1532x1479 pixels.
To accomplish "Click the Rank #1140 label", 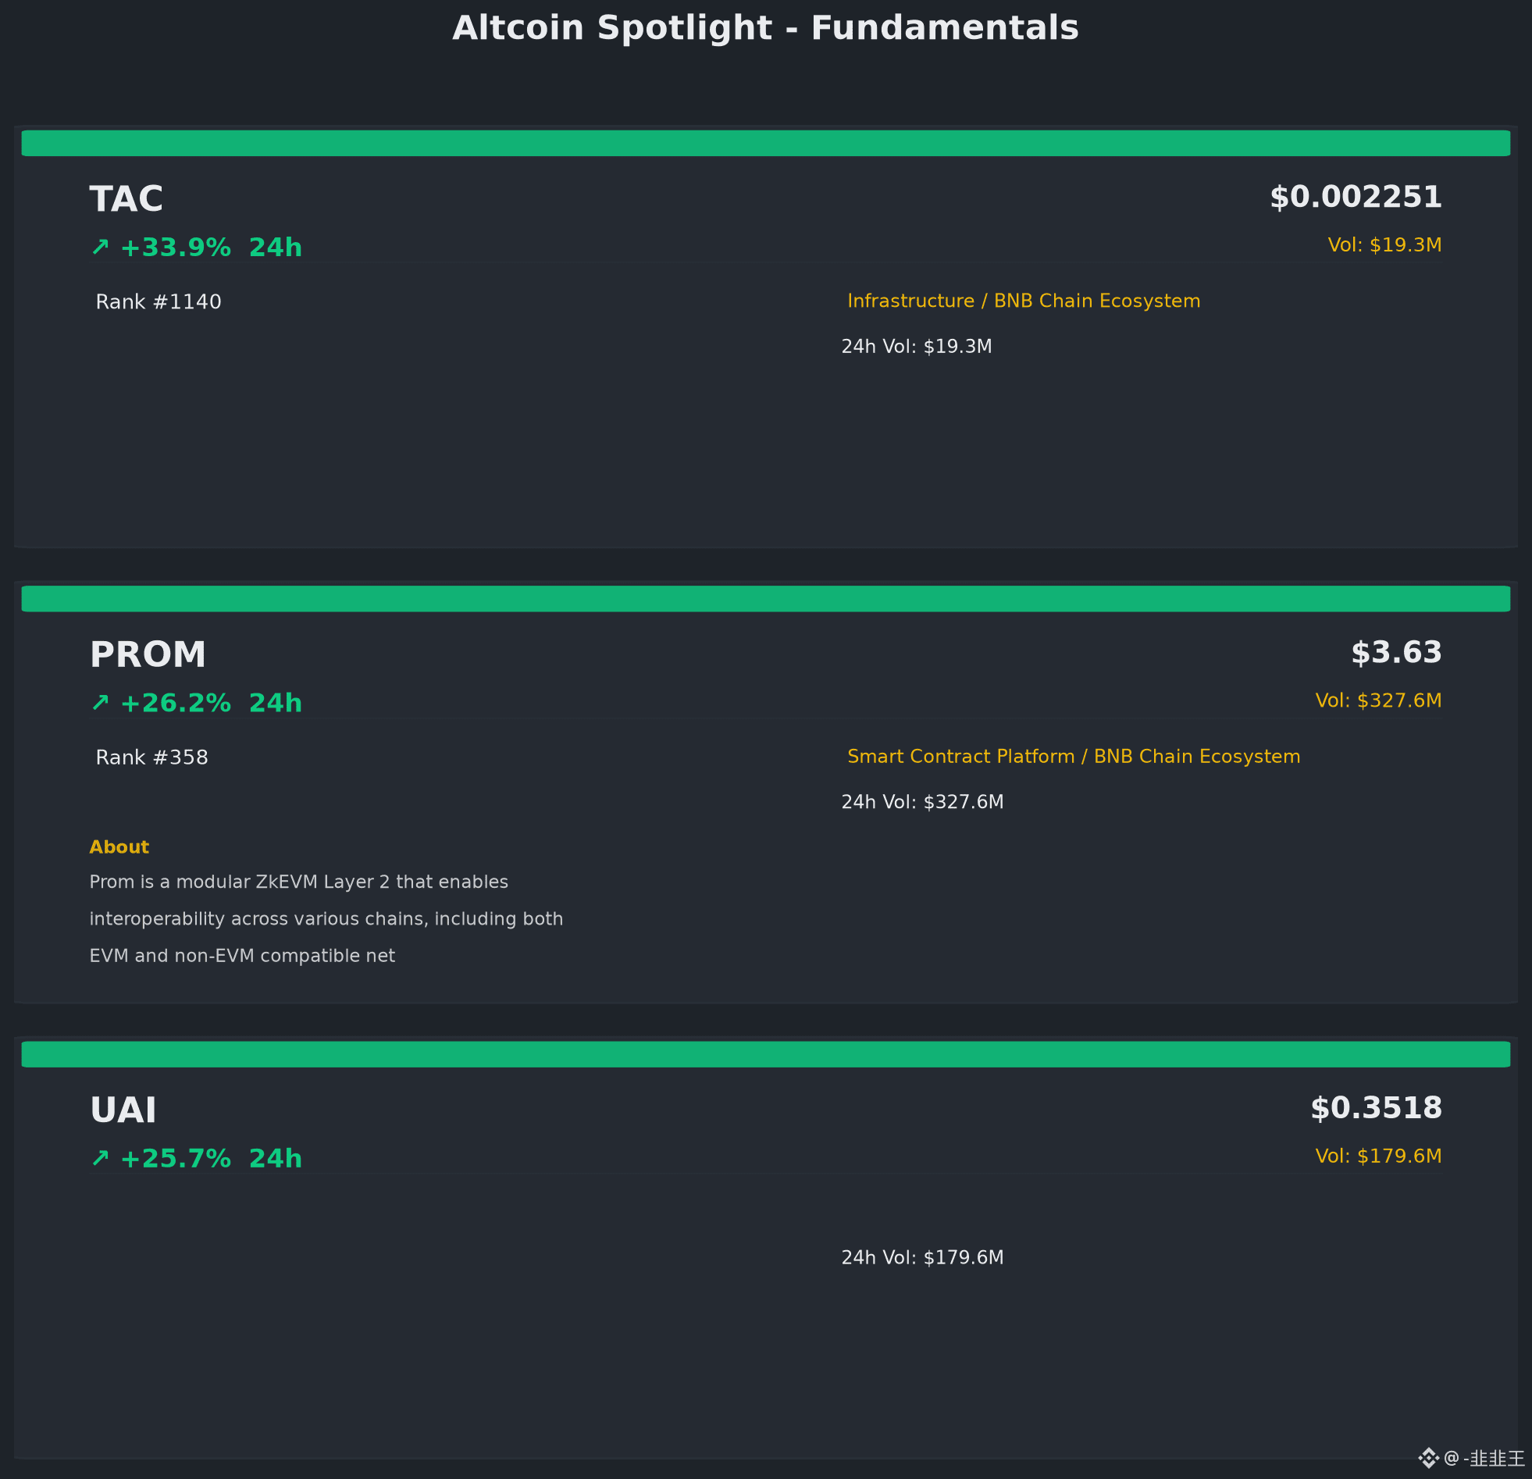I will (x=159, y=301).
